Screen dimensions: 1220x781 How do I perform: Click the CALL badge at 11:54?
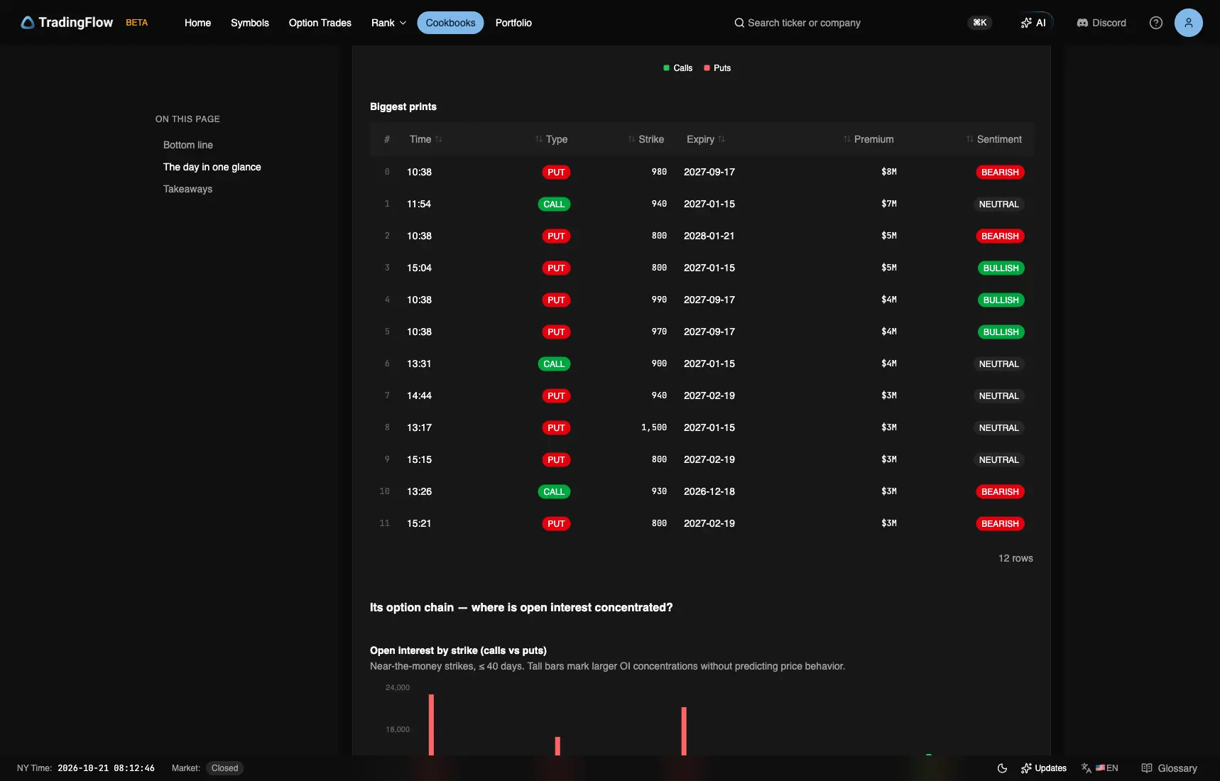(554, 204)
